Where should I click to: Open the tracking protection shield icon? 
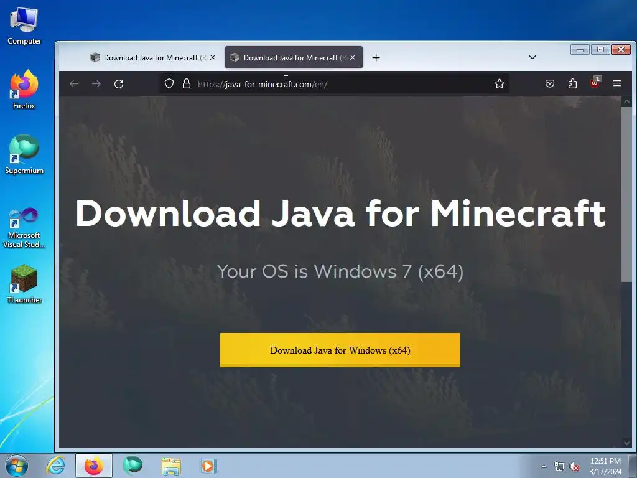[169, 84]
